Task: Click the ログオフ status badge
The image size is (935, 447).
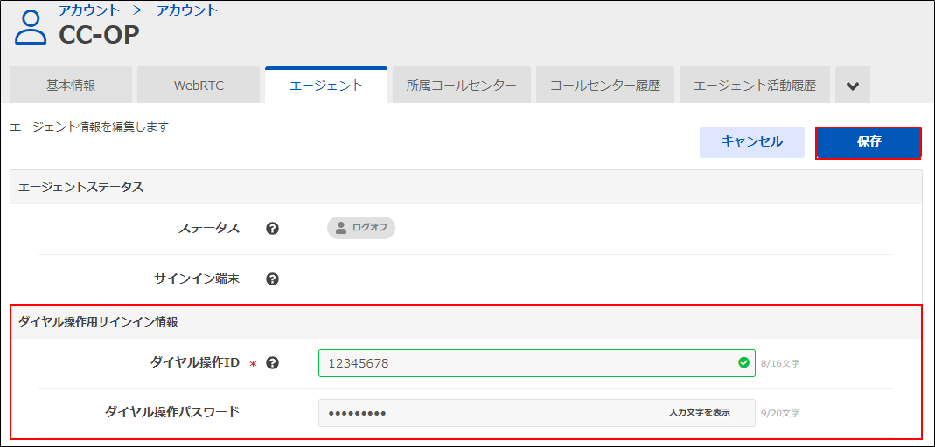Action: 361,228
